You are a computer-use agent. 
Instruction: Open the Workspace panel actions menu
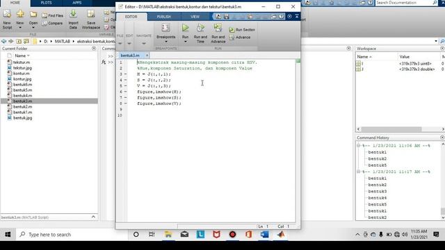(442, 49)
